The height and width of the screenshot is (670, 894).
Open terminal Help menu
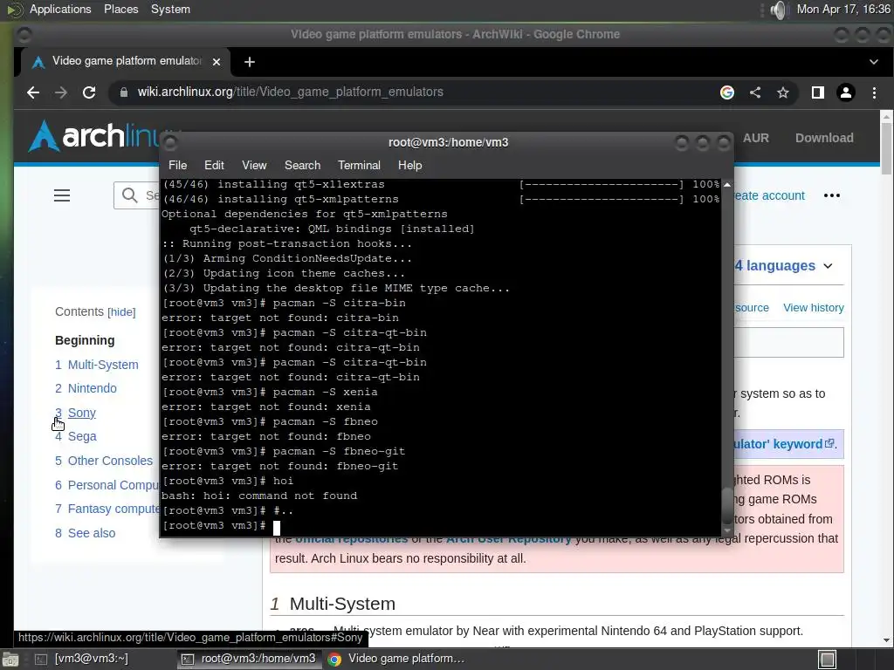(x=409, y=165)
